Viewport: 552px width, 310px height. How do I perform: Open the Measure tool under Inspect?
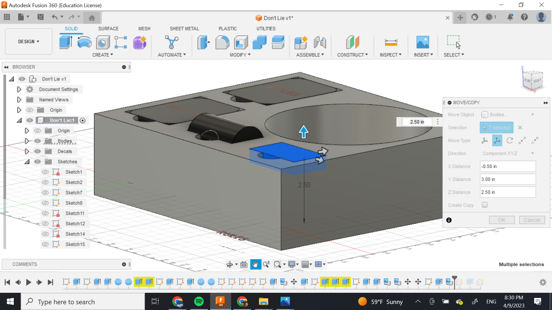click(391, 42)
